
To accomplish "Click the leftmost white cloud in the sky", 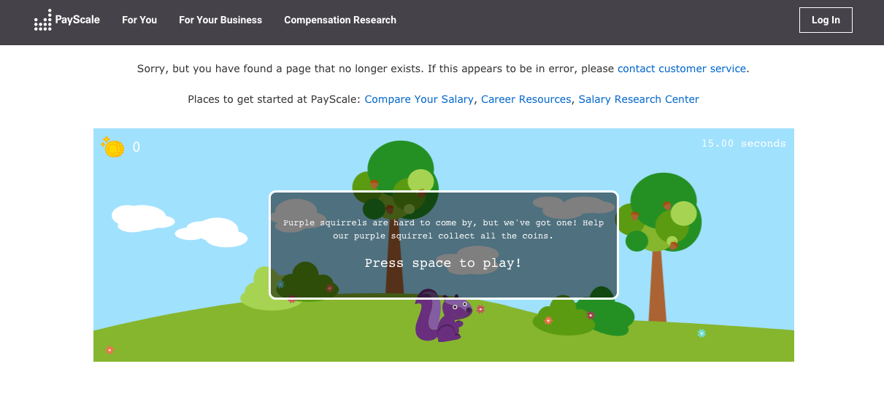I will (x=141, y=217).
